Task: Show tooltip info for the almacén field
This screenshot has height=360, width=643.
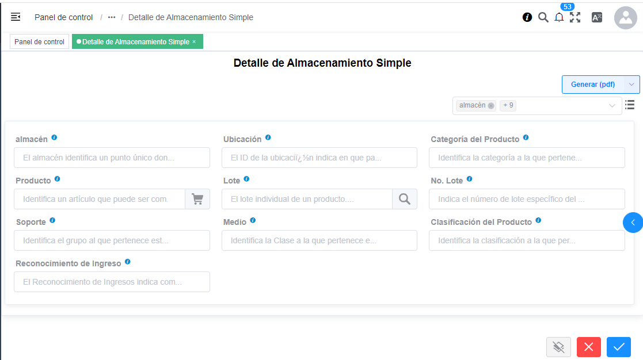Action: [54, 137]
